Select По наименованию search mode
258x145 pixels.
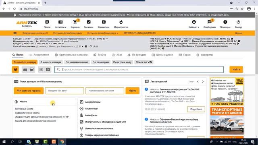tap(77, 62)
